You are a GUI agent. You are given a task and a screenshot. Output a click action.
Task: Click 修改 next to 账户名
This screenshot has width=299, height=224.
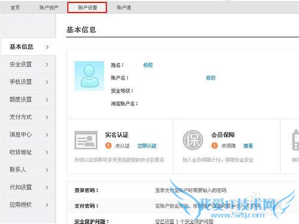(x=210, y=78)
